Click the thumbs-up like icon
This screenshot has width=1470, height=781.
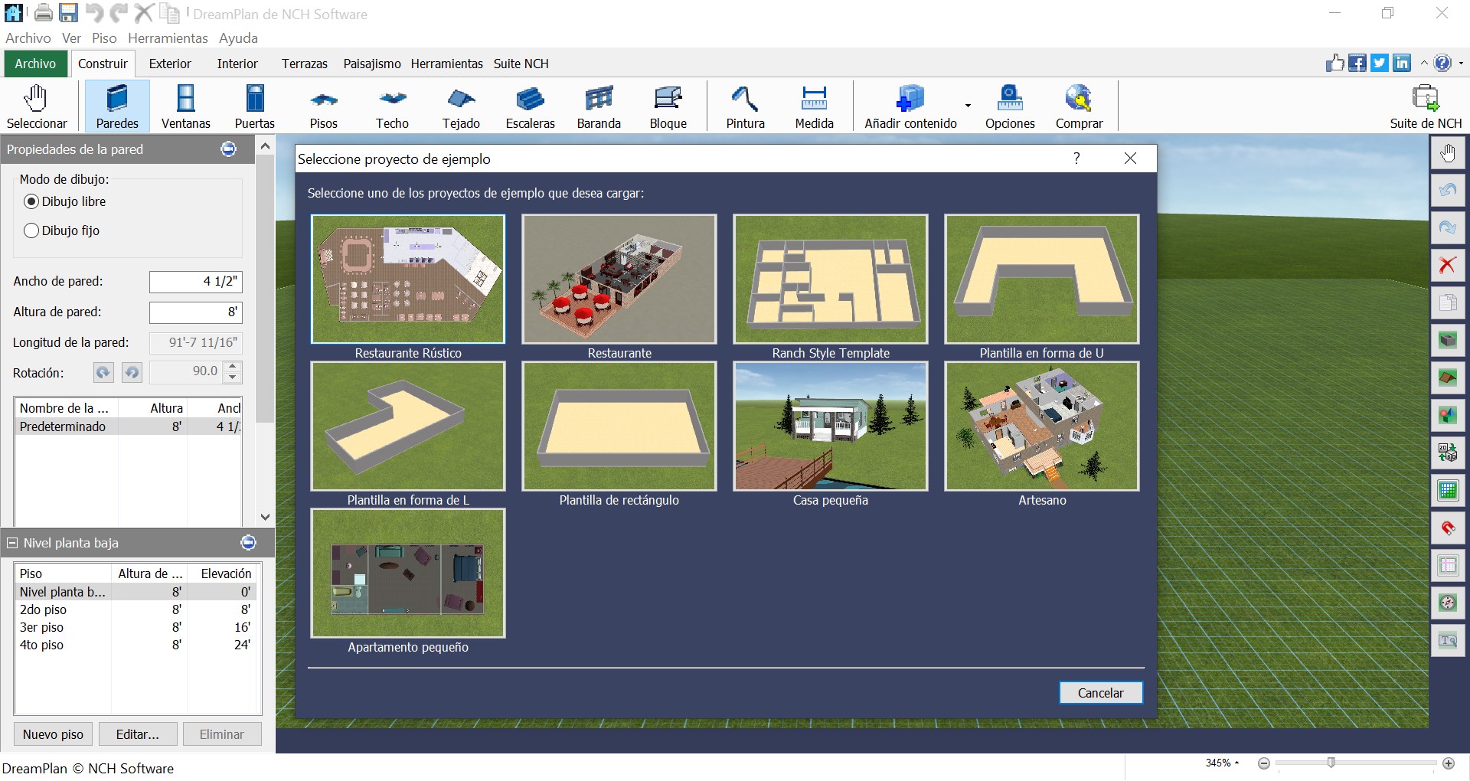[x=1335, y=64]
